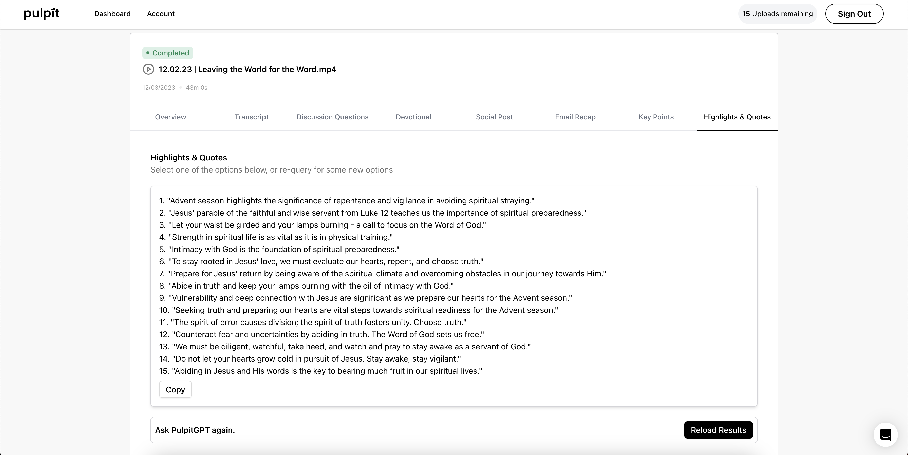Click the play icon beside the sermon title
The width and height of the screenshot is (908, 455).
point(148,69)
